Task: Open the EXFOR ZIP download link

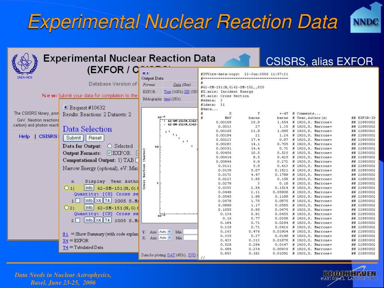Action: click(187, 92)
